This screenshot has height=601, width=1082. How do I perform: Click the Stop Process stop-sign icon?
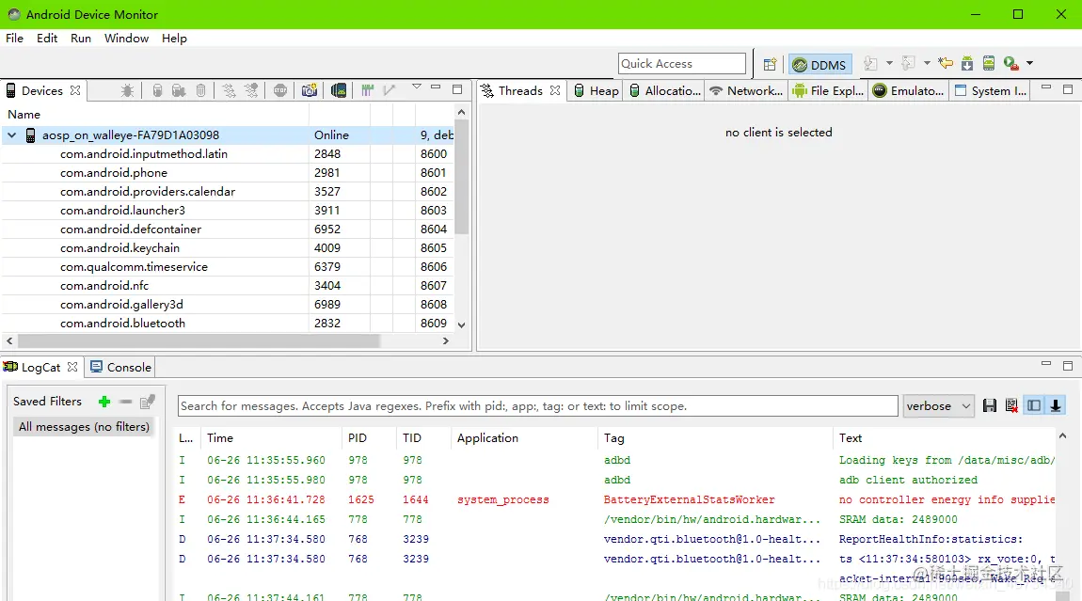[280, 90]
